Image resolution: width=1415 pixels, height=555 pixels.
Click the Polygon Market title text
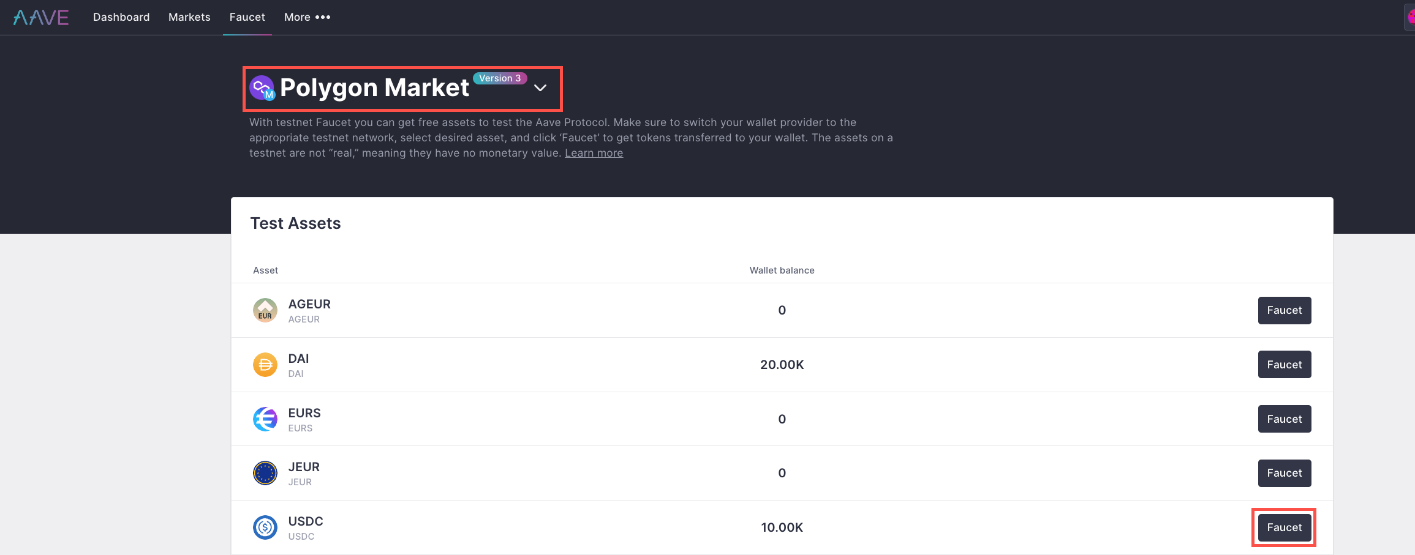pyautogui.click(x=374, y=88)
